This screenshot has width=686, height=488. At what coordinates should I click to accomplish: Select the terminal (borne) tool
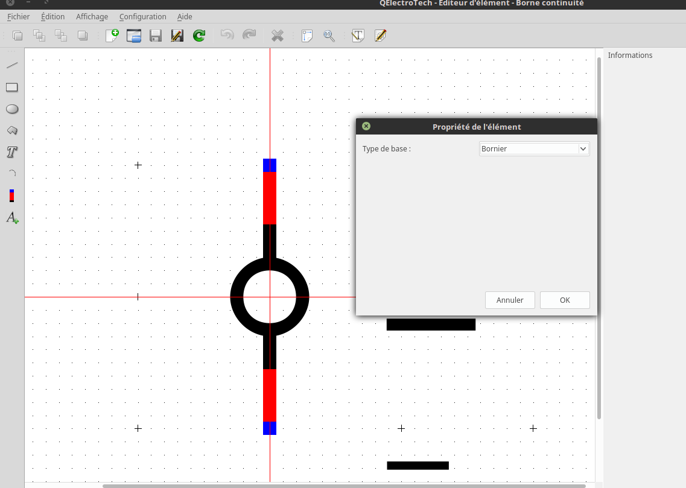tap(12, 195)
